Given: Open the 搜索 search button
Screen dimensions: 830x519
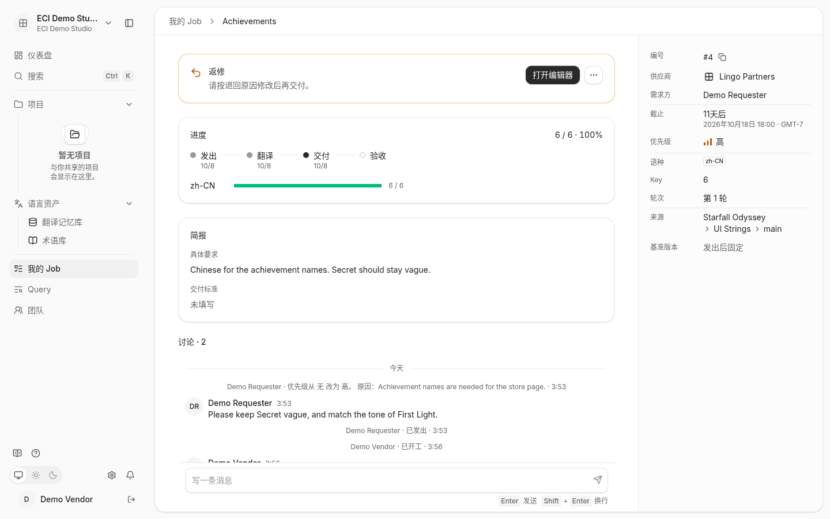Looking at the screenshot, I should (74, 76).
